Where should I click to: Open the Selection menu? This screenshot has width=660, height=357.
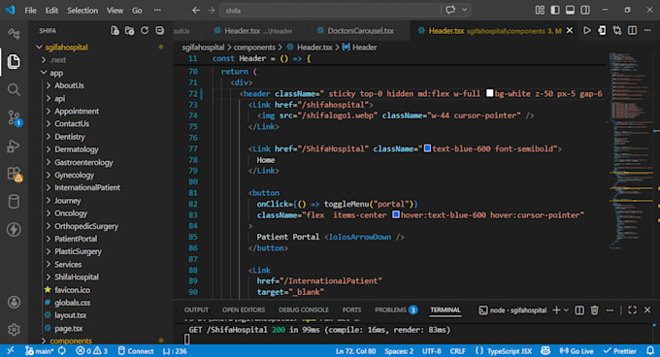pos(82,11)
